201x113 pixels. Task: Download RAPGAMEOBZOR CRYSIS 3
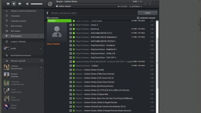pos(74,41)
